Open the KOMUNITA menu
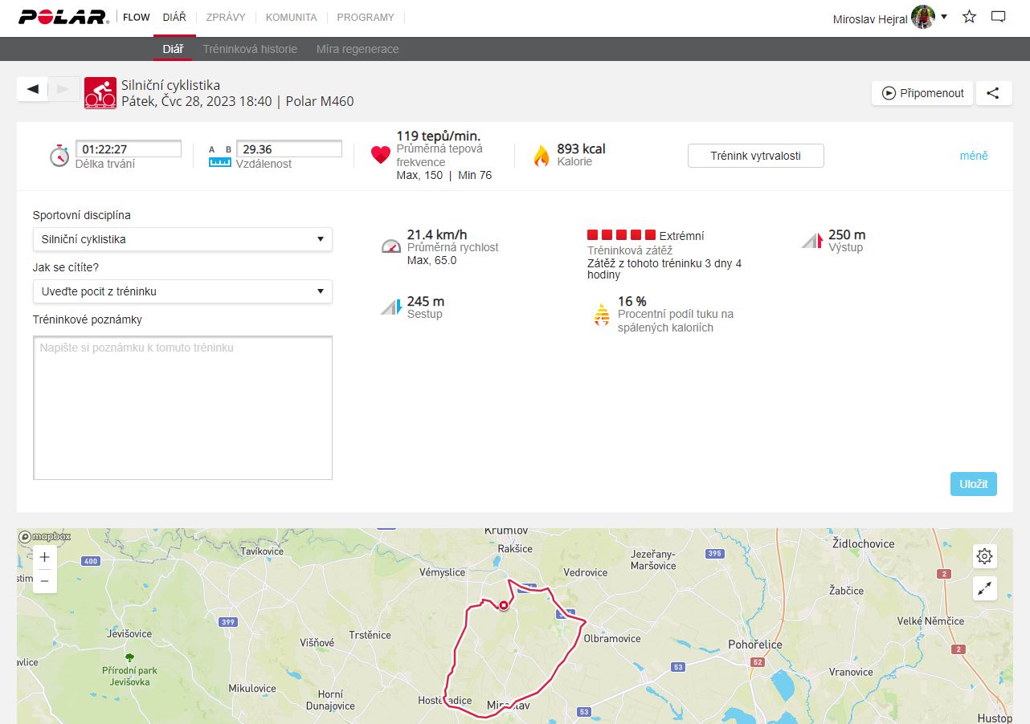1030x724 pixels. pyautogui.click(x=292, y=17)
